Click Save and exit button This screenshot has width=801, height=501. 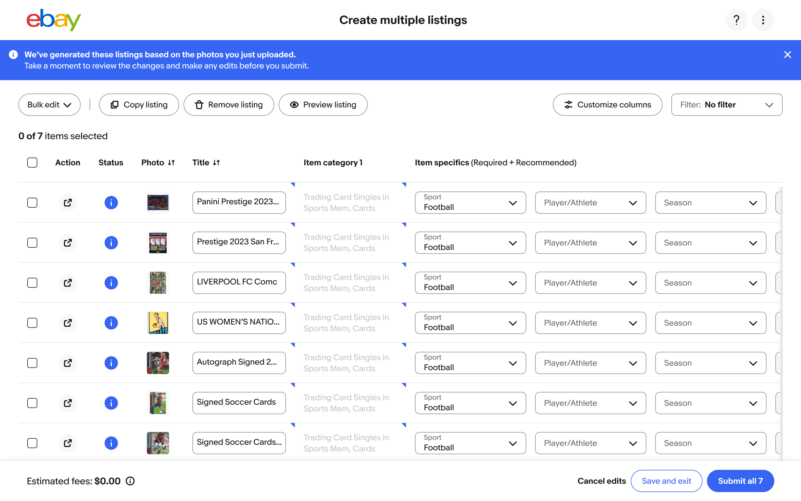click(666, 481)
